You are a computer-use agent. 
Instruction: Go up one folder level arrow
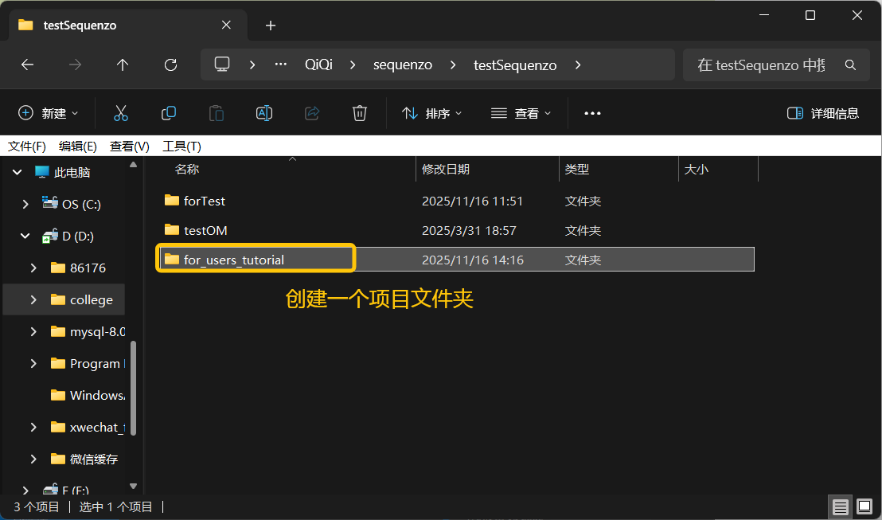click(123, 65)
